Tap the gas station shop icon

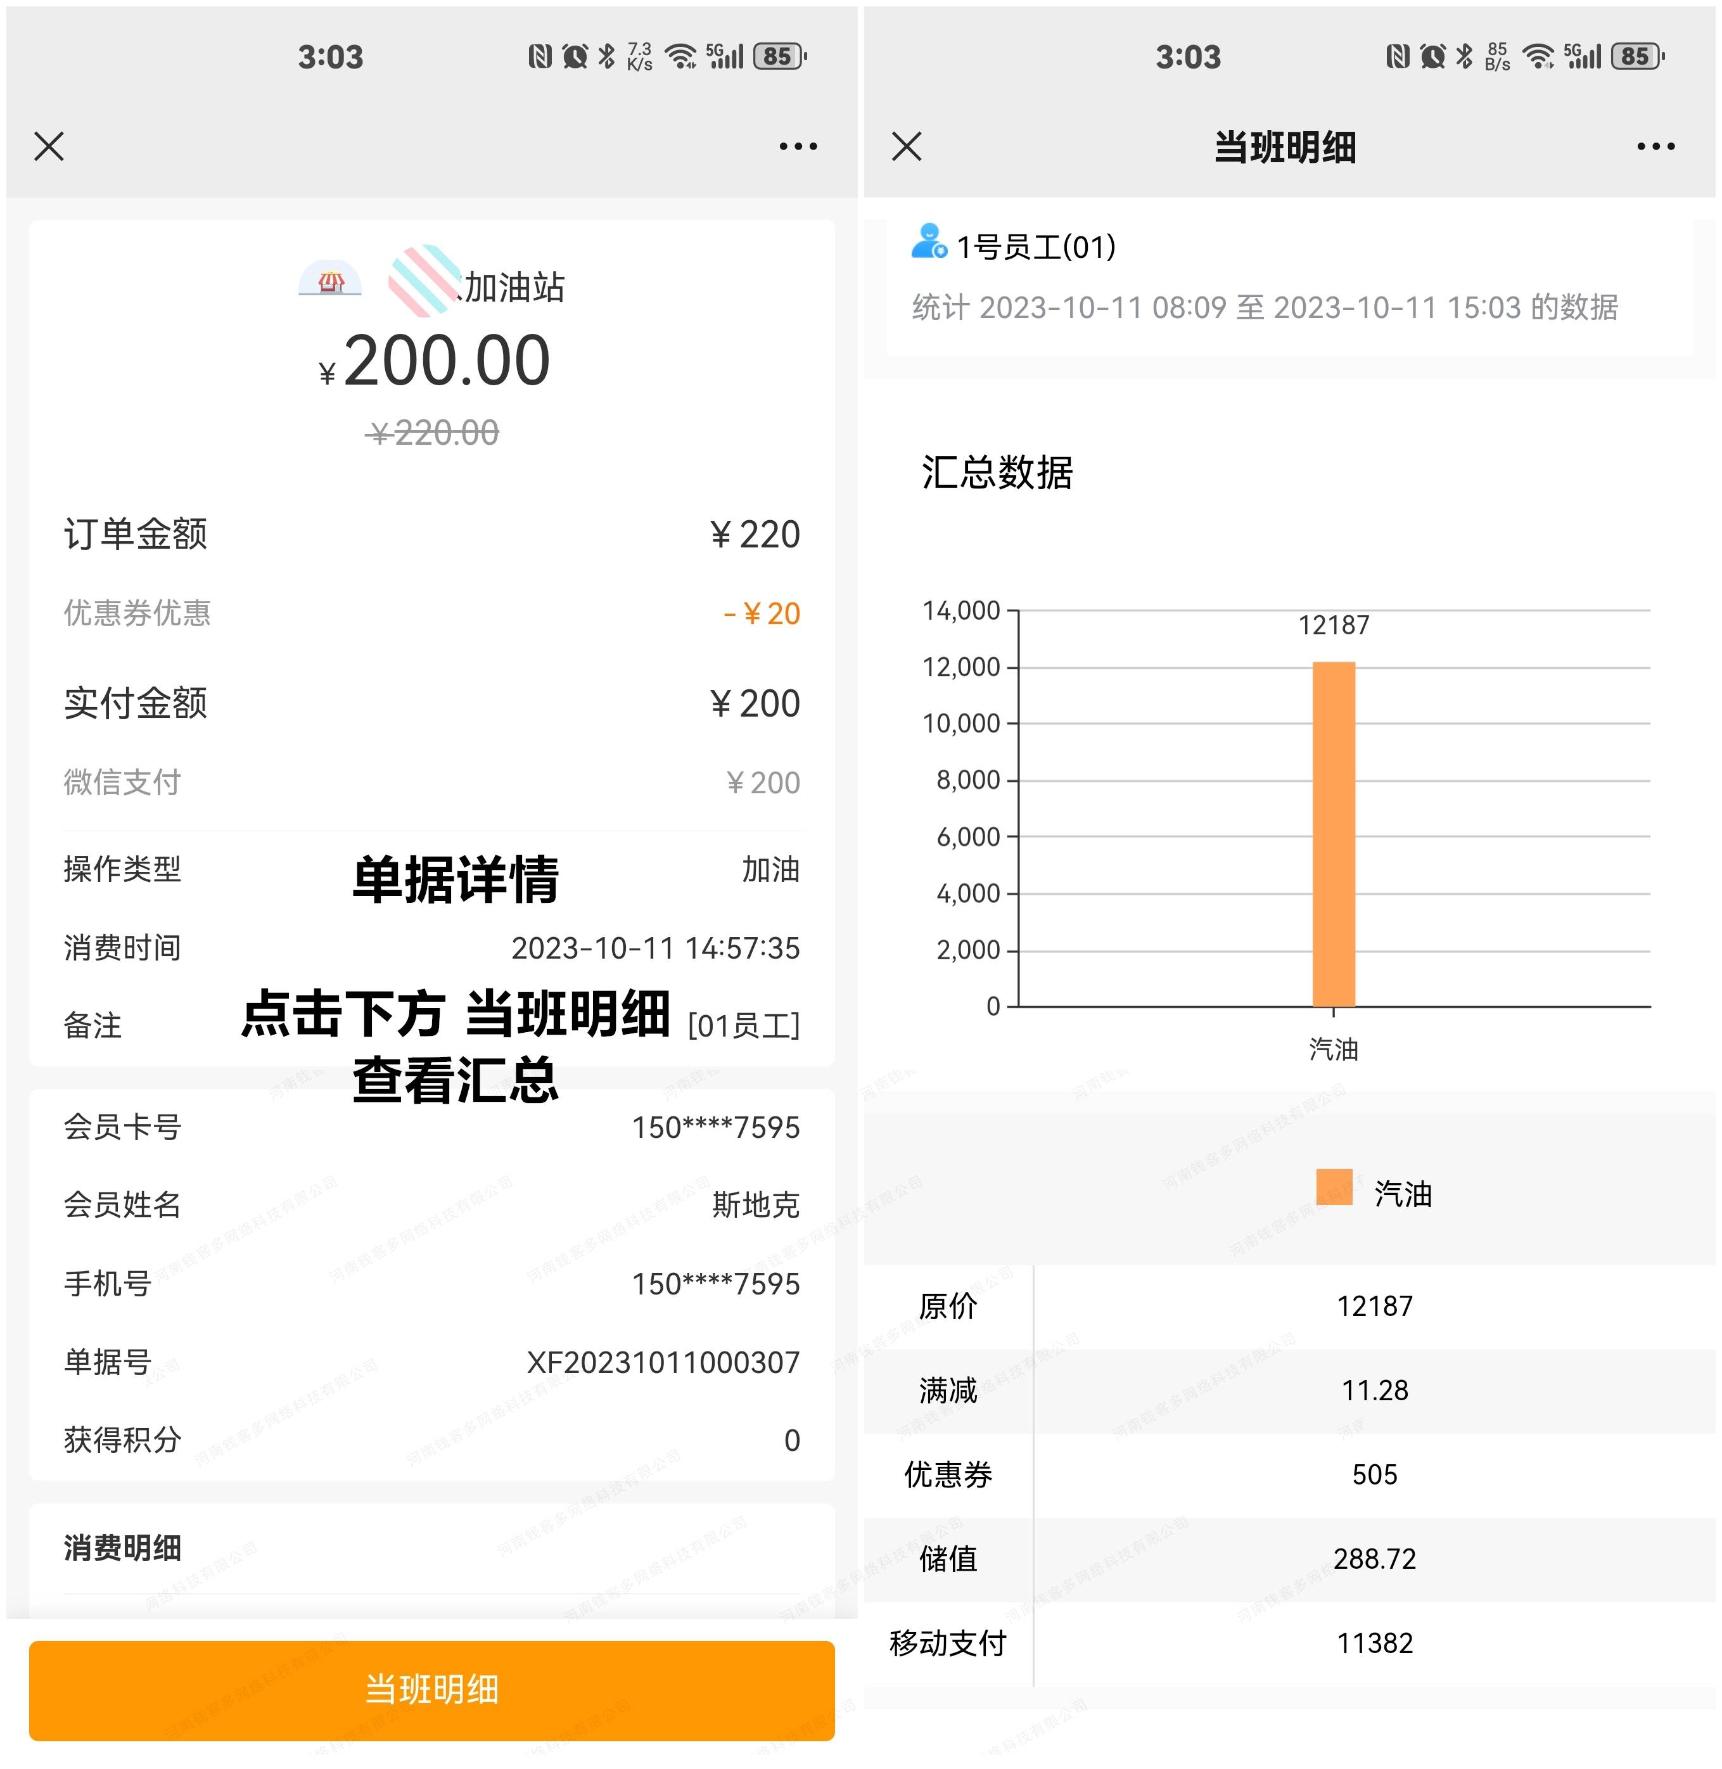pyautogui.click(x=330, y=280)
